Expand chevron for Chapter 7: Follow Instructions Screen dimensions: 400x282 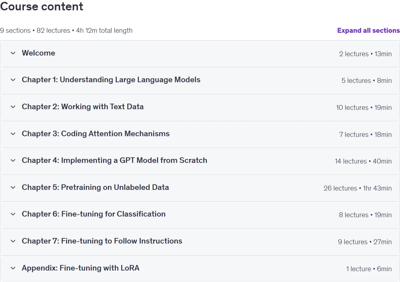coord(13,241)
